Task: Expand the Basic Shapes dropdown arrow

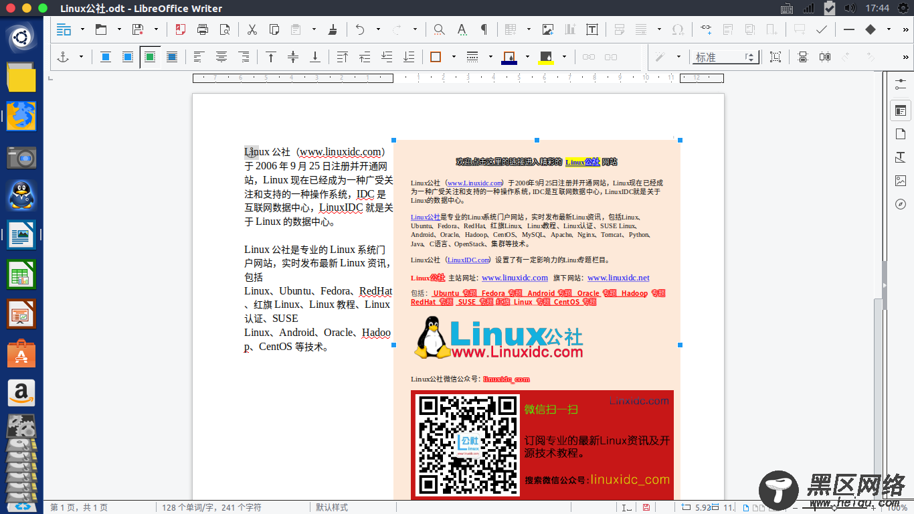Action: [889, 29]
